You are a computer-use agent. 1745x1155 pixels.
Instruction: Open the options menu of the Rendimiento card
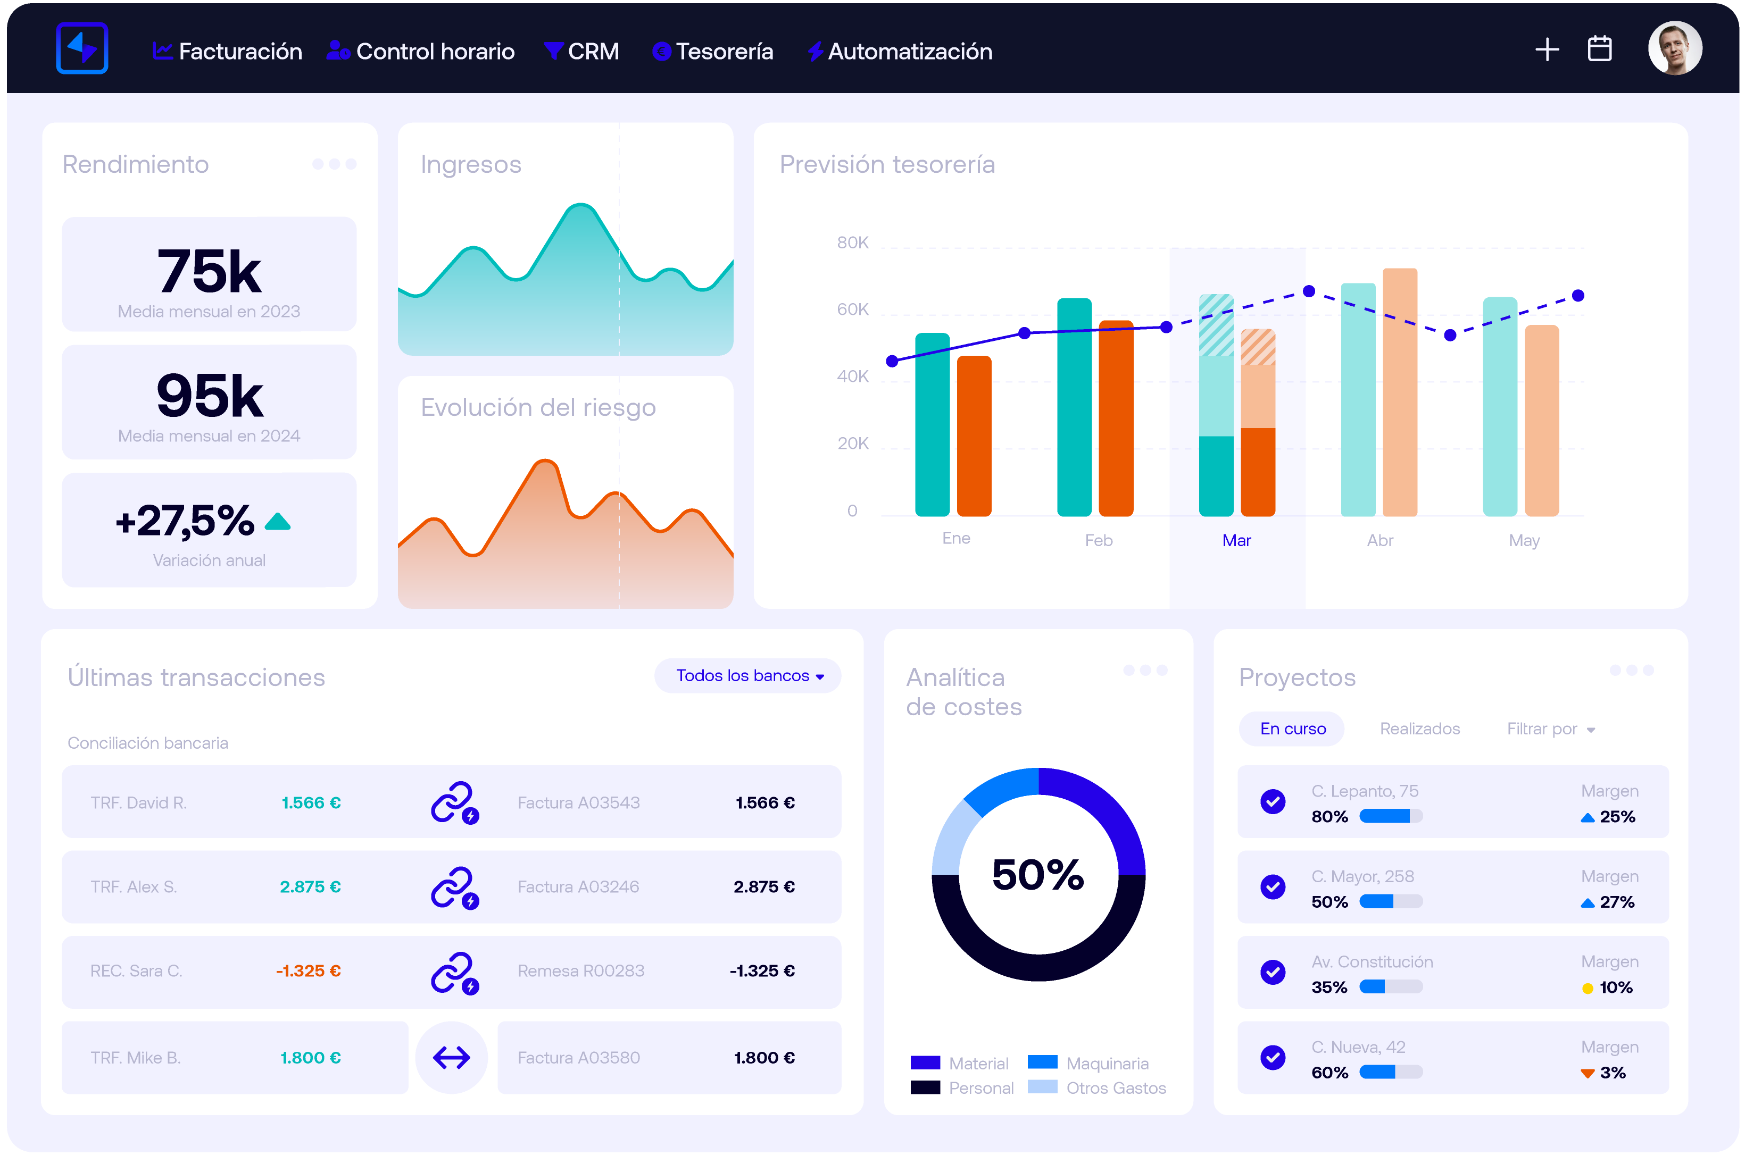[334, 164]
